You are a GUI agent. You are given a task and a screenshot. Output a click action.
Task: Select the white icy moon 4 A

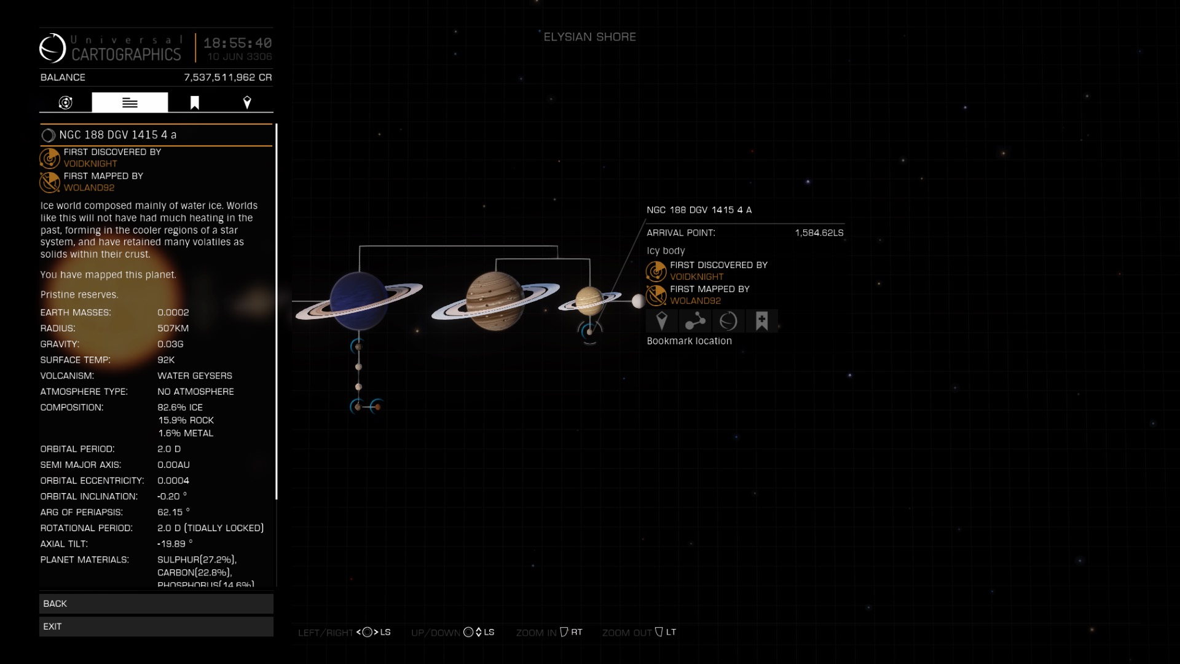coord(639,301)
